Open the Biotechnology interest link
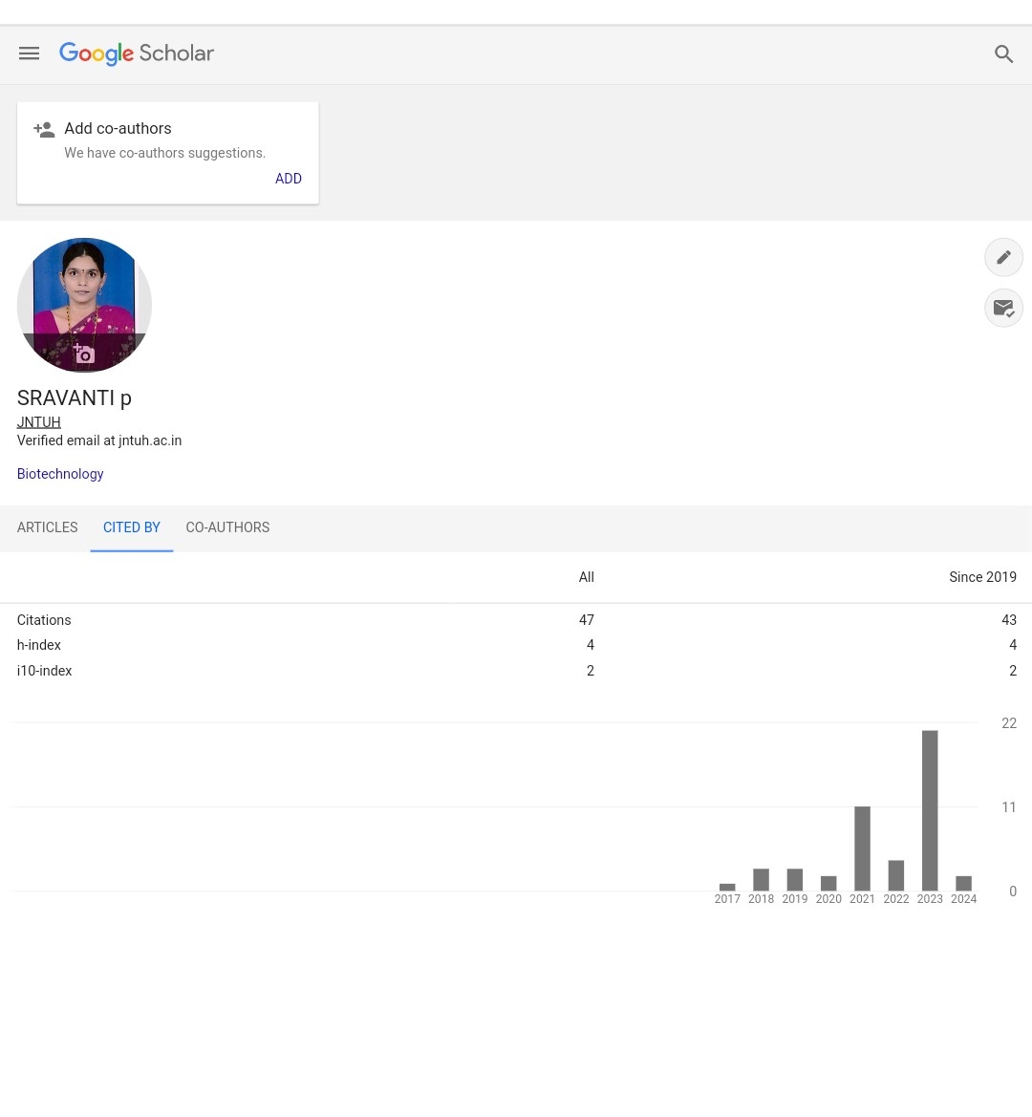Screen dimensions: 1032x1117 click(60, 474)
